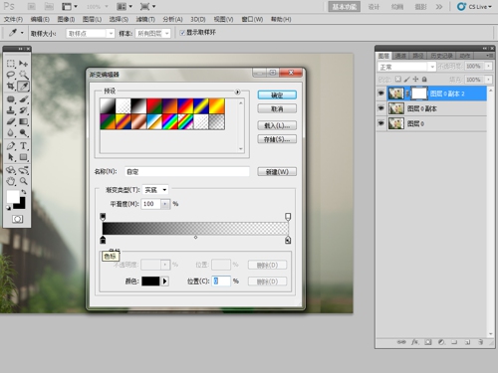Viewport: 498px width, 373px height.
Task: Open the 图像(I) menu
Action: click(66, 19)
